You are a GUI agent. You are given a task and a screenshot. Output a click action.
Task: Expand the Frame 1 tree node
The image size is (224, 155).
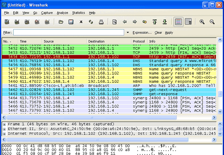(4, 125)
